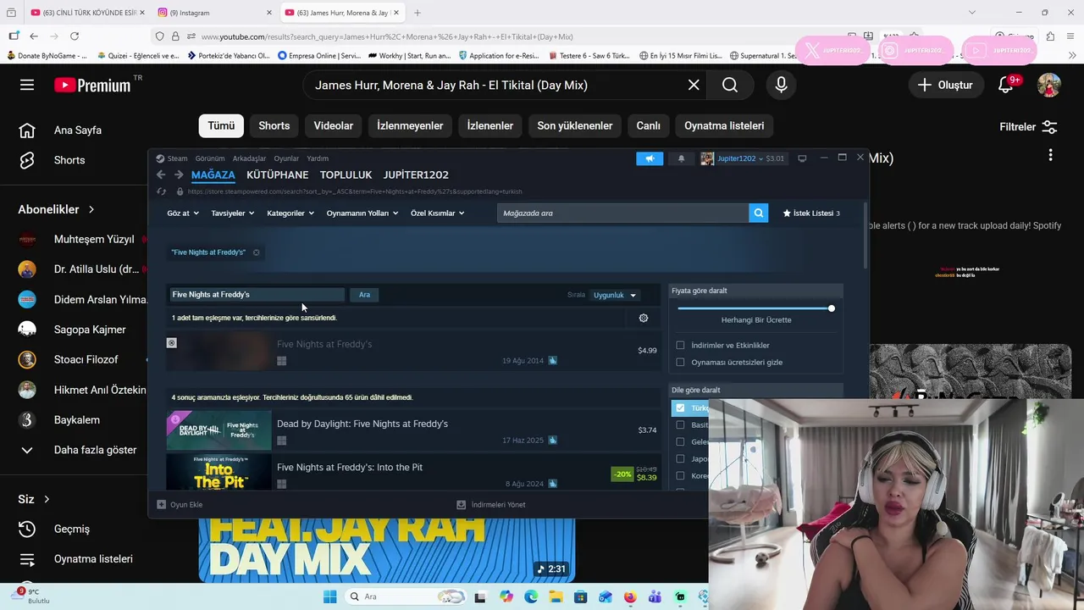Open Steam's Görünüm menu
Image resolution: width=1084 pixels, height=610 pixels.
click(210, 158)
